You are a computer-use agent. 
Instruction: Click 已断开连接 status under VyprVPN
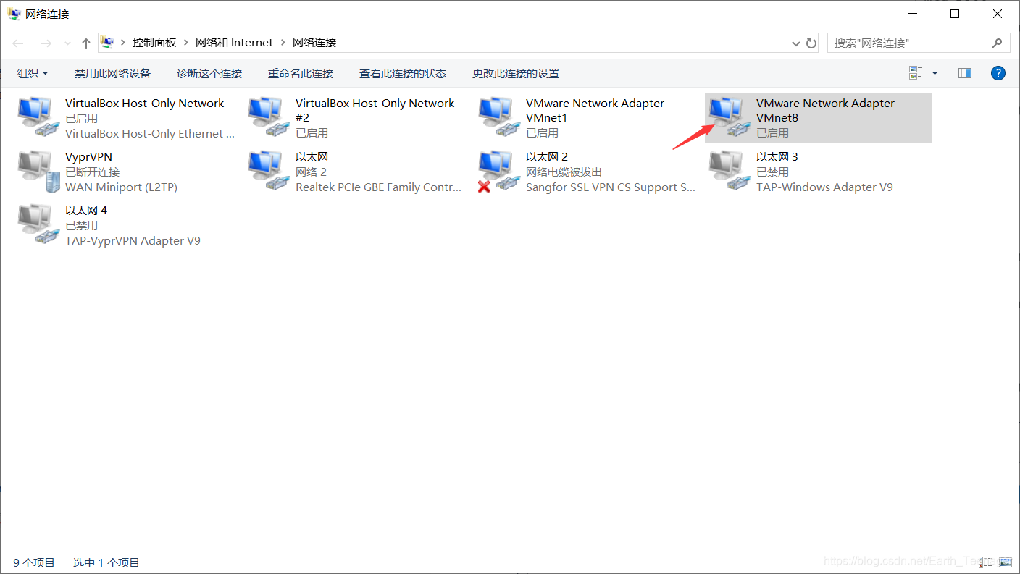(92, 172)
